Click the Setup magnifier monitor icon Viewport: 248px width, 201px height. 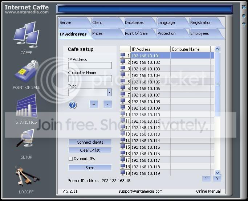click(25, 138)
